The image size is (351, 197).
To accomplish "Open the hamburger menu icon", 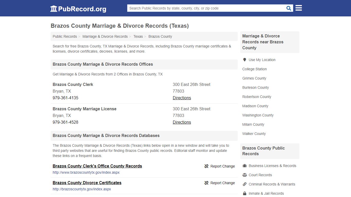I will (x=299, y=8).
